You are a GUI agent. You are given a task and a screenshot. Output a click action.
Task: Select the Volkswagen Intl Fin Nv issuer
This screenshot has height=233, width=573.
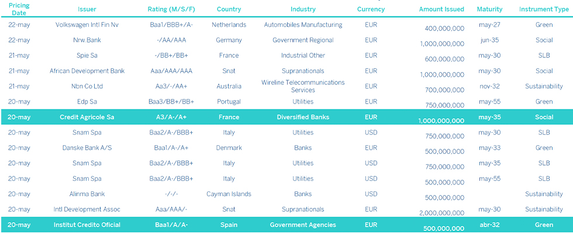(87, 25)
